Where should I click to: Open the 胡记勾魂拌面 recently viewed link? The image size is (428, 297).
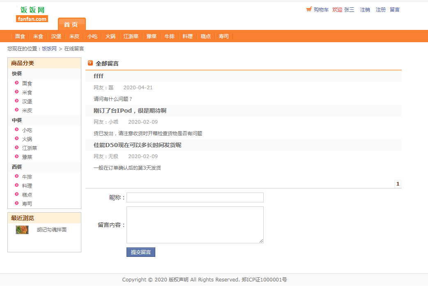tap(52, 229)
